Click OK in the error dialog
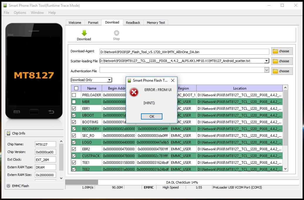 click(152, 116)
